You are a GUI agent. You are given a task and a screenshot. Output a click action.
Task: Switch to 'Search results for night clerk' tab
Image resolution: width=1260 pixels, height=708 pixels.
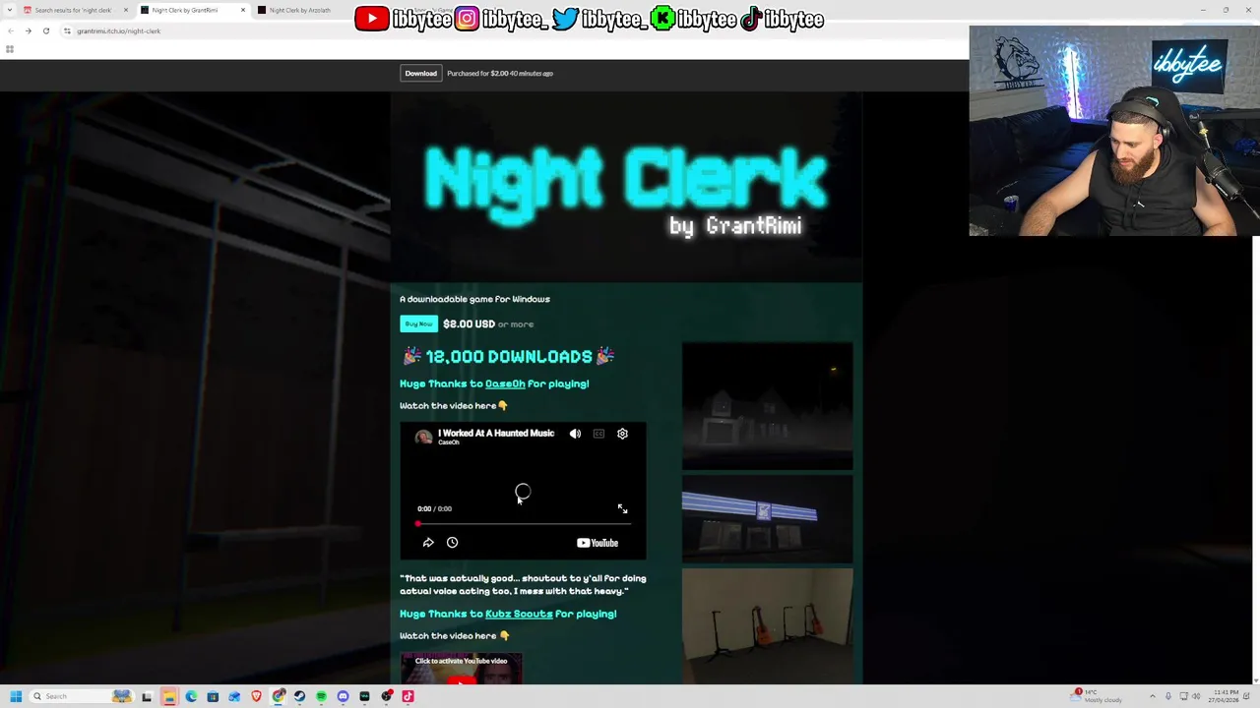pyautogui.click(x=73, y=10)
